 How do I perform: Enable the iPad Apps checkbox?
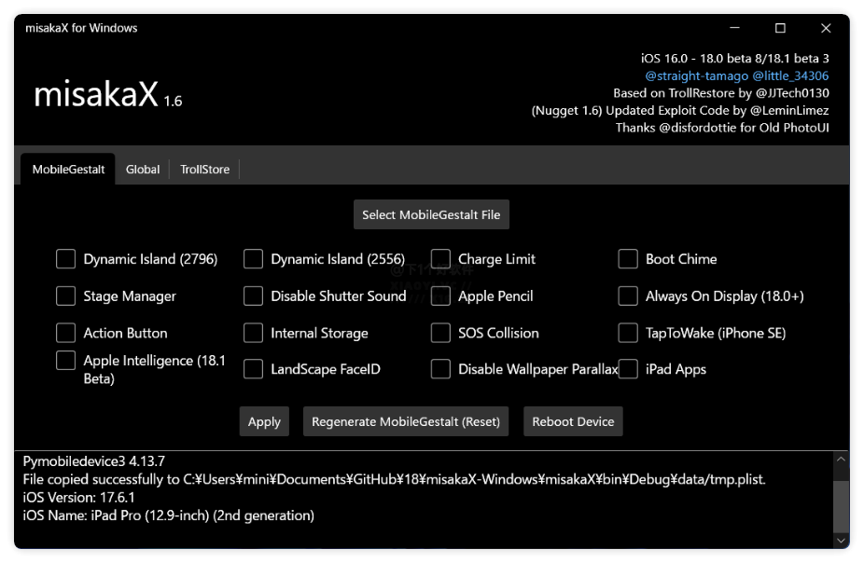coord(628,369)
